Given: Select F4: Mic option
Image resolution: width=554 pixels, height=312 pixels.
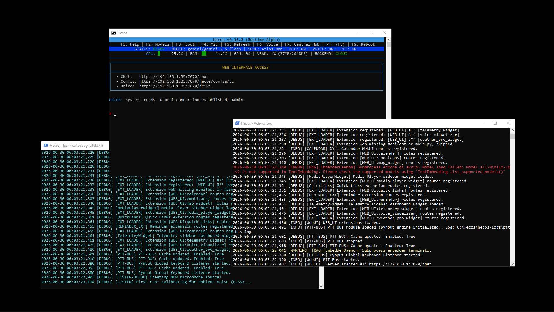Looking at the screenshot, I should tap(210, 44).
